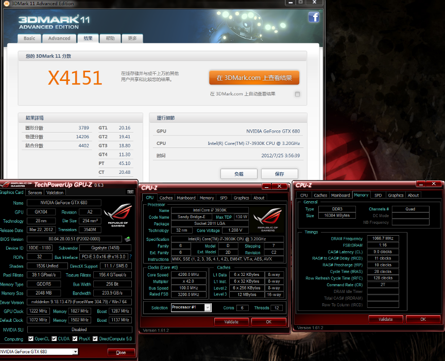Open Graphics tab in the CPU-Z Memory window
Viewport: 445px width, 361px height.
click(396, 195)
